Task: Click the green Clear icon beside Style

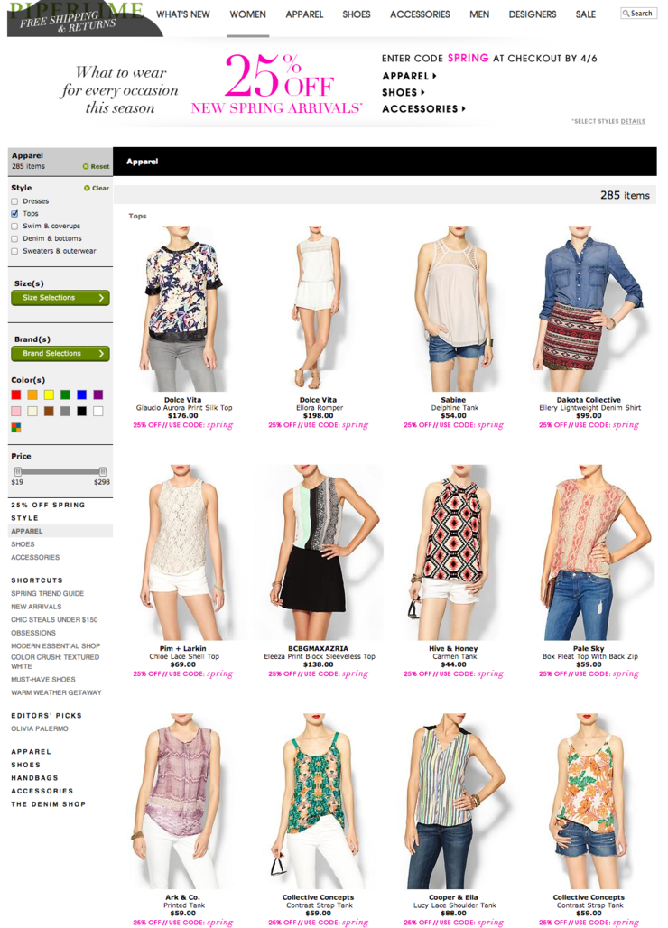Action: [x=87, y=188]
